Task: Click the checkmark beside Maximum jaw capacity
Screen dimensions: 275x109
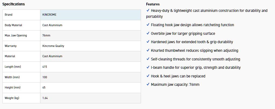Action: point(148,84)
